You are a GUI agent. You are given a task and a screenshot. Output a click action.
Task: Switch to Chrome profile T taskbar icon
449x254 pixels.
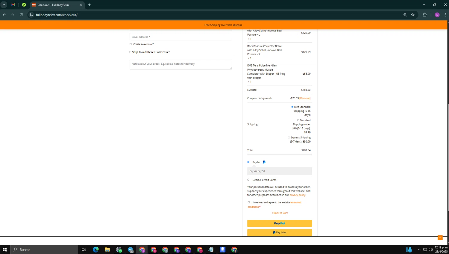pos(200,250)
